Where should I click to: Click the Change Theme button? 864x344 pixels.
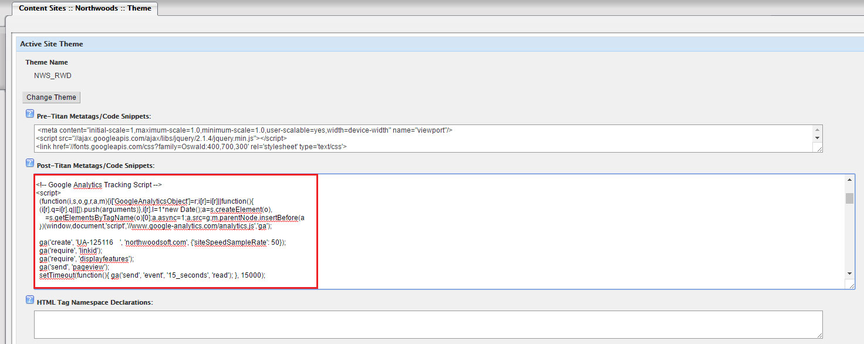click(x=51, y=97)
